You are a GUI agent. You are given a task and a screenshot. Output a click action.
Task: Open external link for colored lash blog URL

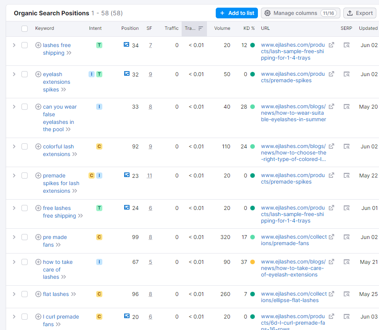coord(331,146)
